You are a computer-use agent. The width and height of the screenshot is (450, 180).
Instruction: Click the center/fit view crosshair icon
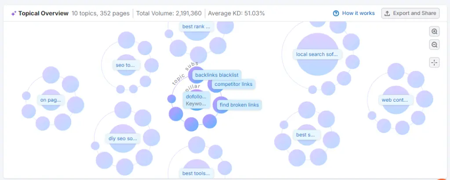tap(434, 63)
